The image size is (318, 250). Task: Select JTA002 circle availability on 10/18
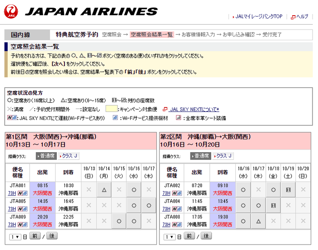tap(273, 190)
